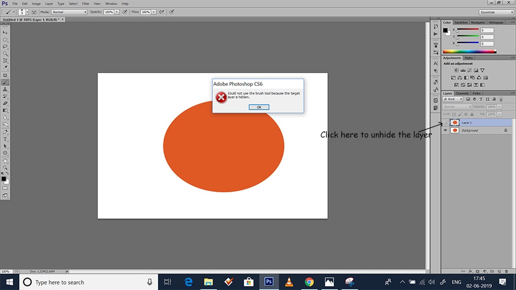Open the brush Mode dropdown
Screen dimensions: 516x290
69,12
